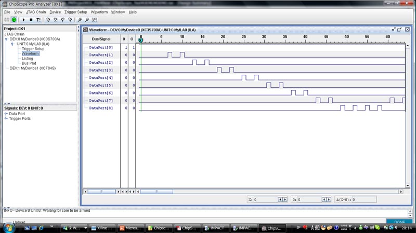416x233 pixels.
Task: Click the waveform vertical scrollbar down arrow
Action: pos(408,186)
